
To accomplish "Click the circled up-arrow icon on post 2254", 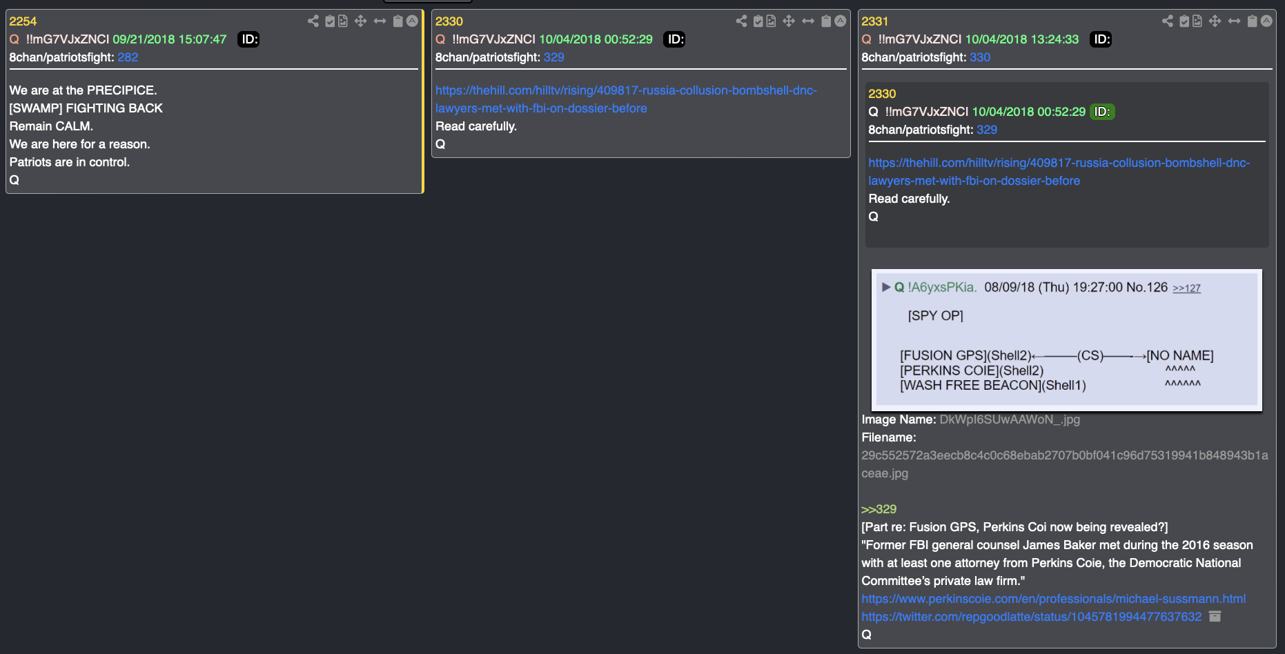I will 412,21.
